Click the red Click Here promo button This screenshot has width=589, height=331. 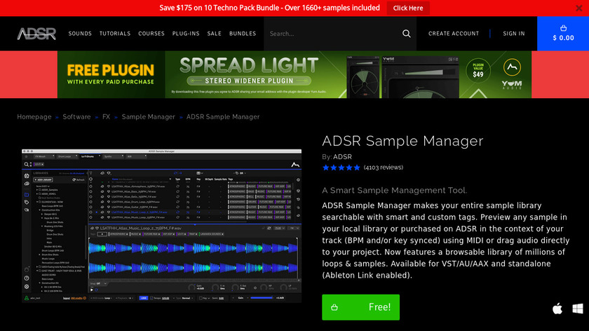[408, 8]
